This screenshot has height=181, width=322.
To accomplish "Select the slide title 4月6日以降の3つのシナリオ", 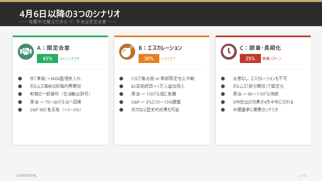I will [70, 14].
